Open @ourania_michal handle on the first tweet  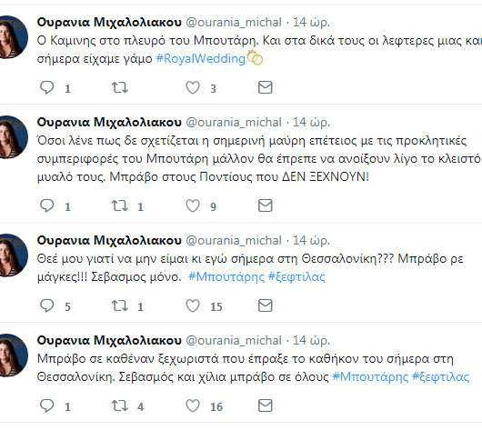234,22
